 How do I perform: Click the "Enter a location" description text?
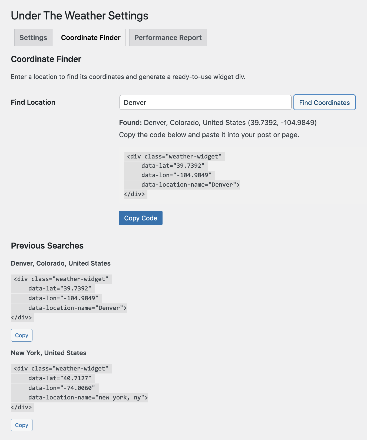[x=128, y=77]
